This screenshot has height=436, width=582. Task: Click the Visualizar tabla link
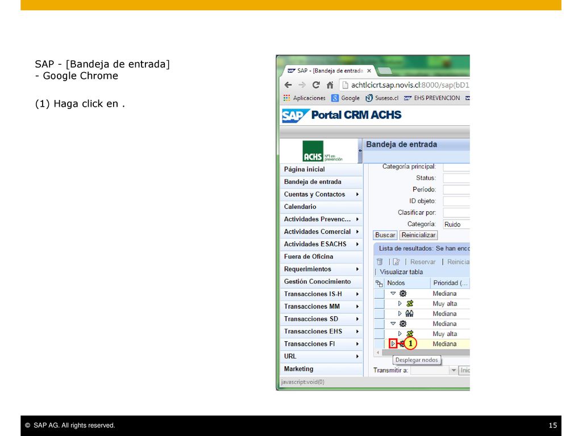[x=401, y=272]
